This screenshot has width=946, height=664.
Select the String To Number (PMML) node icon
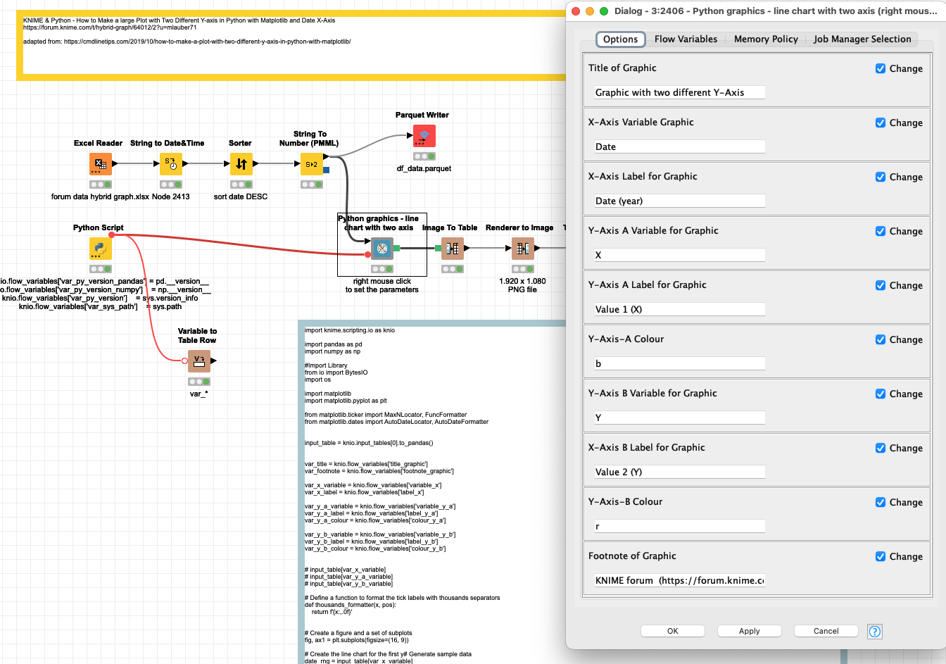(311, 164)
